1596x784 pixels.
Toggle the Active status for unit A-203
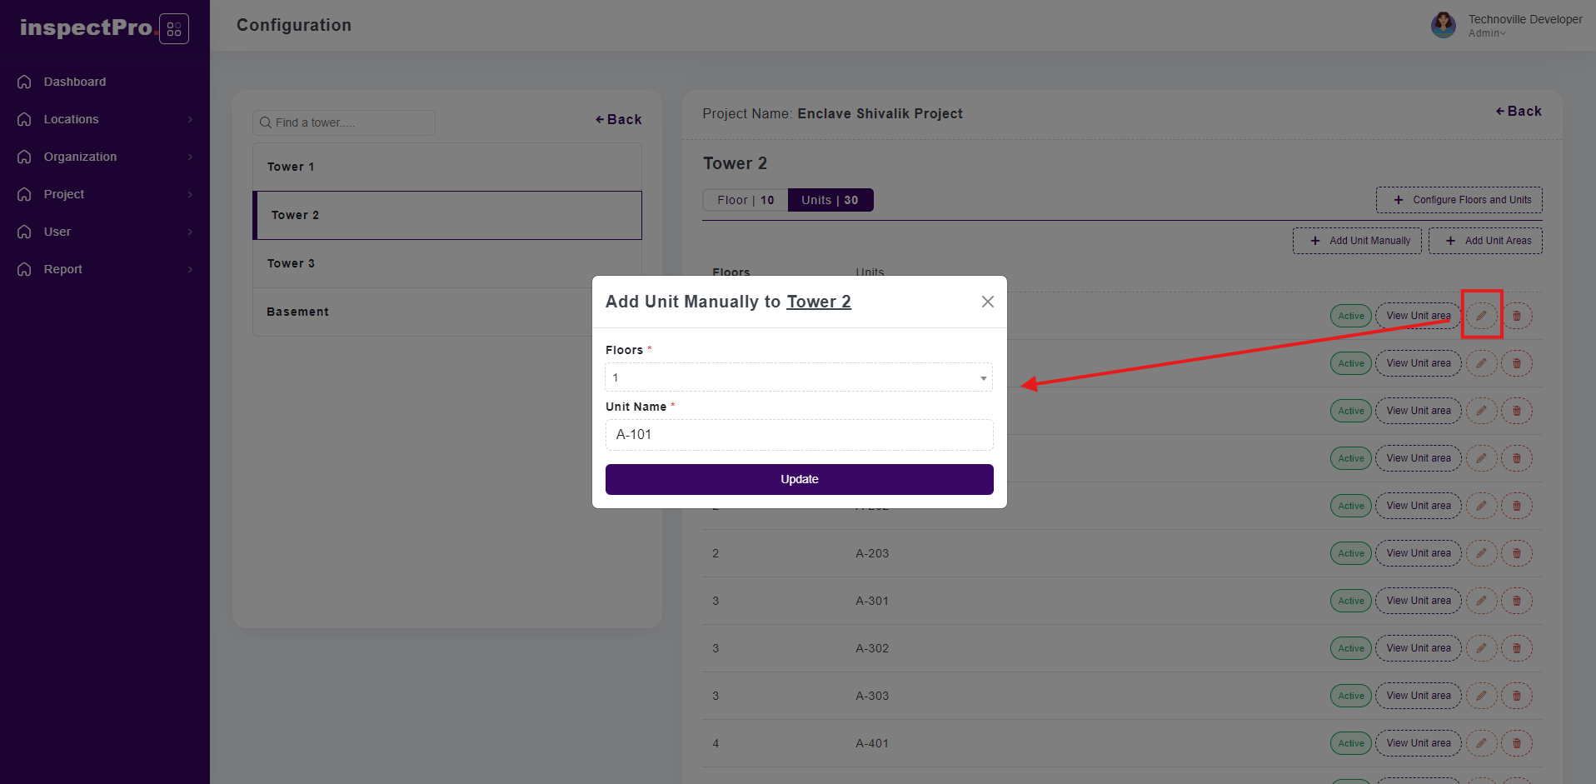[1350, 553]
